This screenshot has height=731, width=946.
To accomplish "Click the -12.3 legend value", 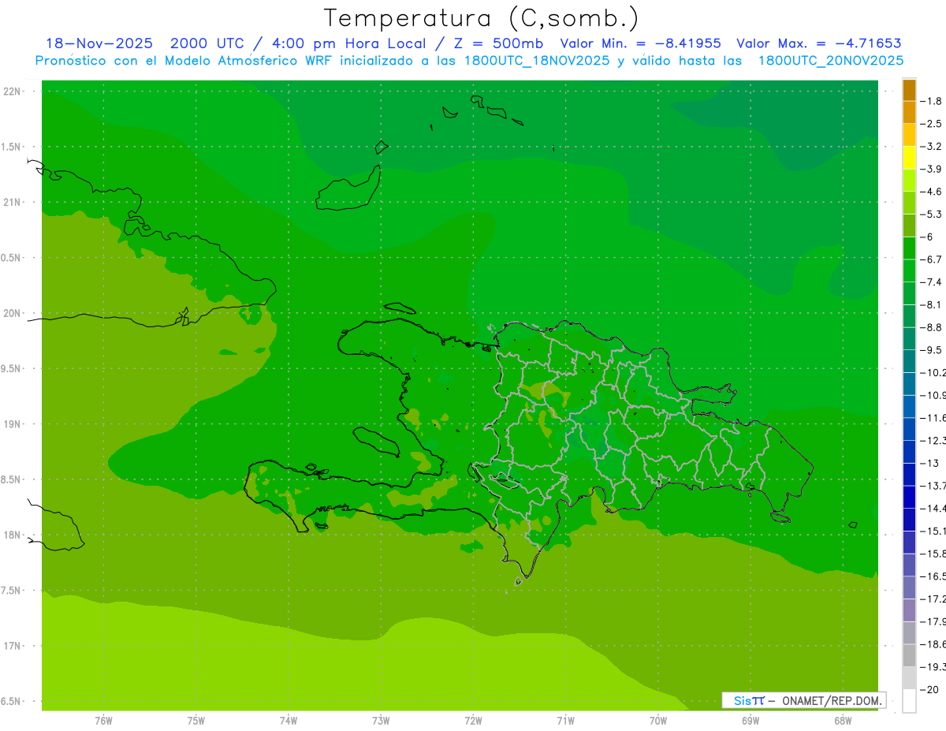I will coord(934,440).
